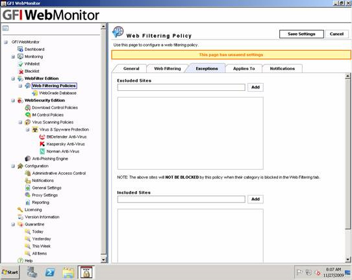Viewport: 352px width, 280px height.
Task: Open Kaspersky Anti-Virus icon
Action: [x=42, y=144]
